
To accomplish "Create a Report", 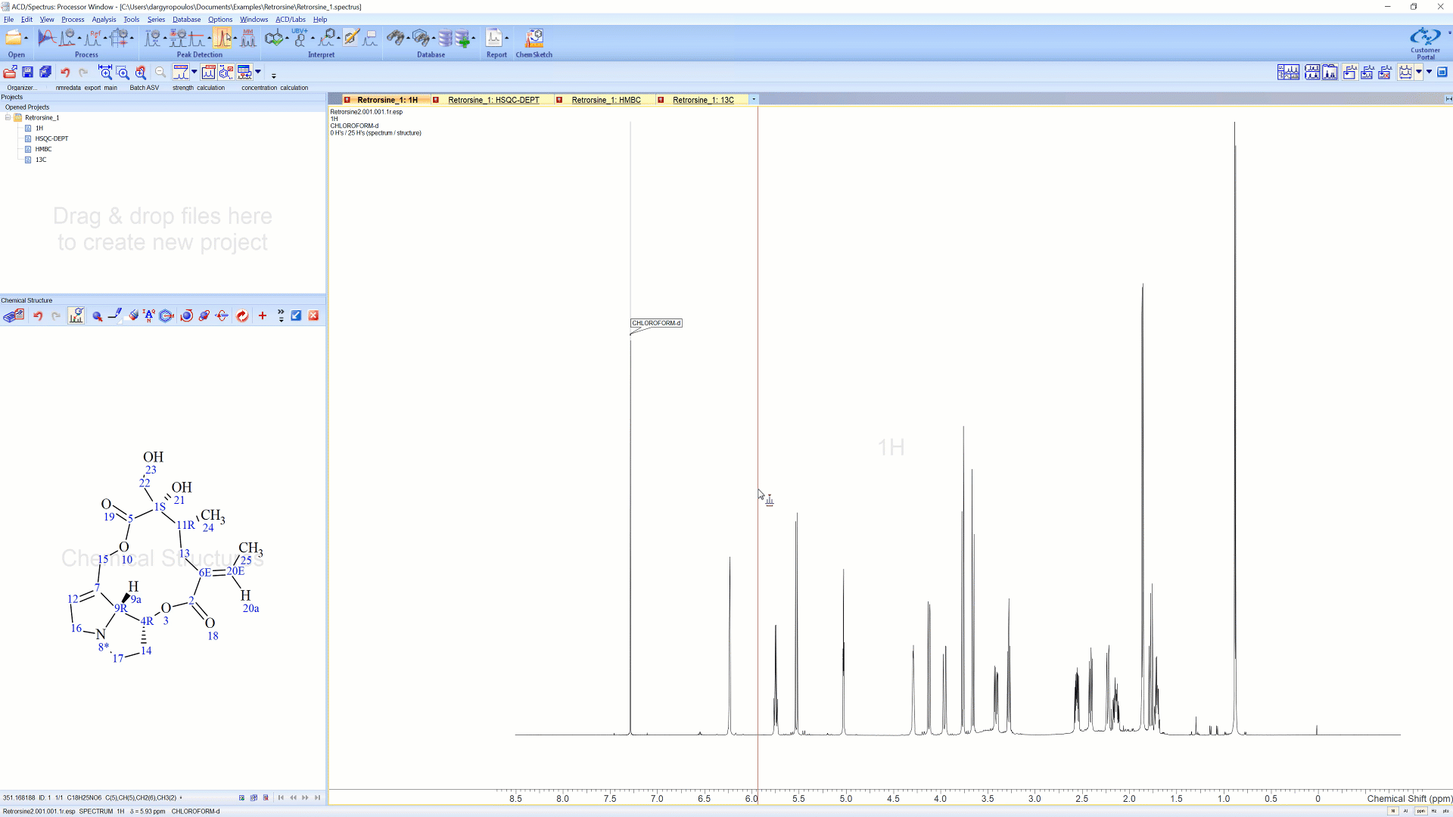I will click(x=494, y=36).
